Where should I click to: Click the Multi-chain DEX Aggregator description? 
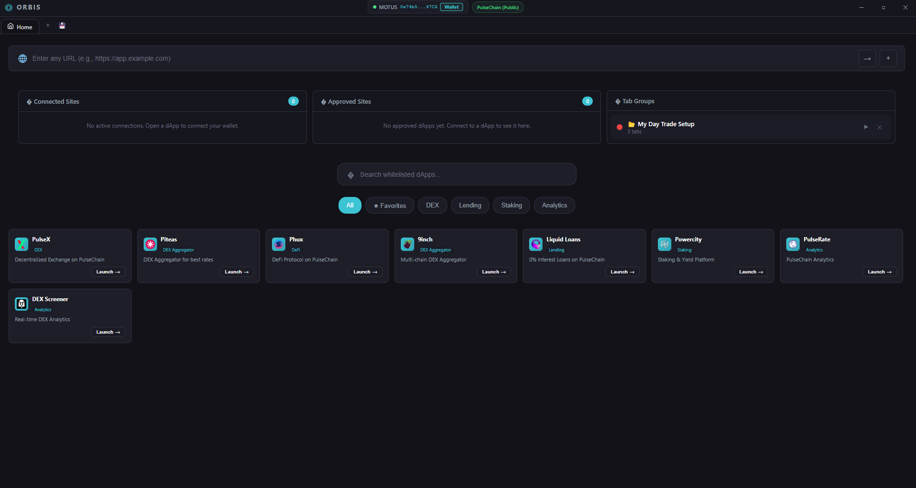[433, 260]
